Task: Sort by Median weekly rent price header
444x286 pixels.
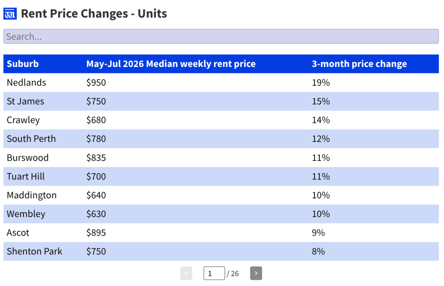Action: point(171,64)
